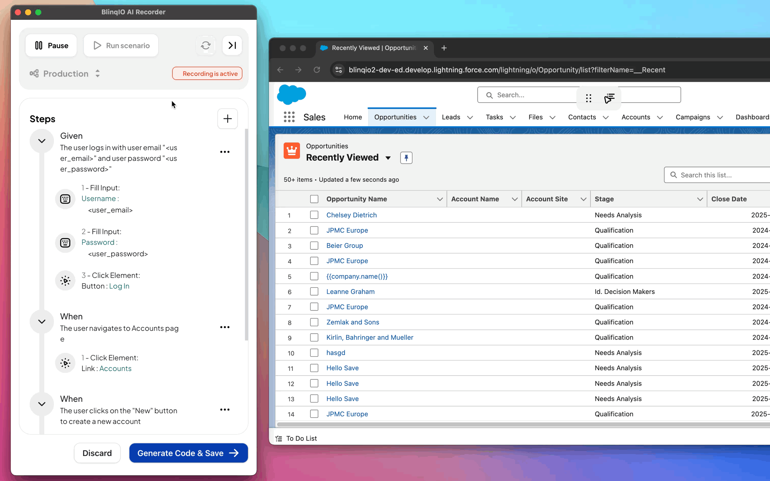
Task: Go forward in the browser
Action: [298, 70]
